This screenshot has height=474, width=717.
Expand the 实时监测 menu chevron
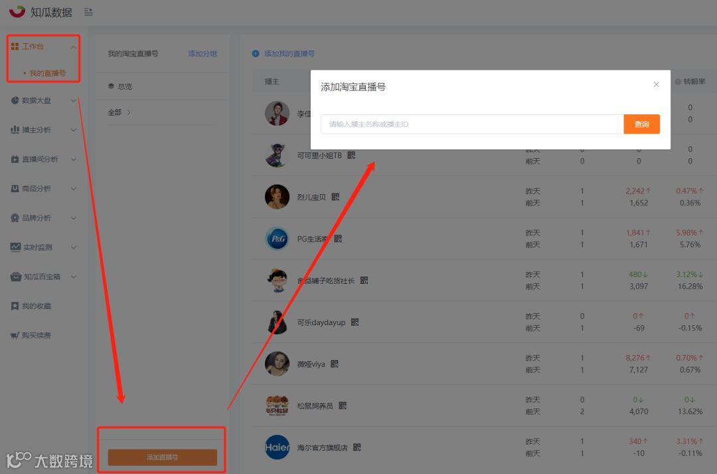(73, 247)
